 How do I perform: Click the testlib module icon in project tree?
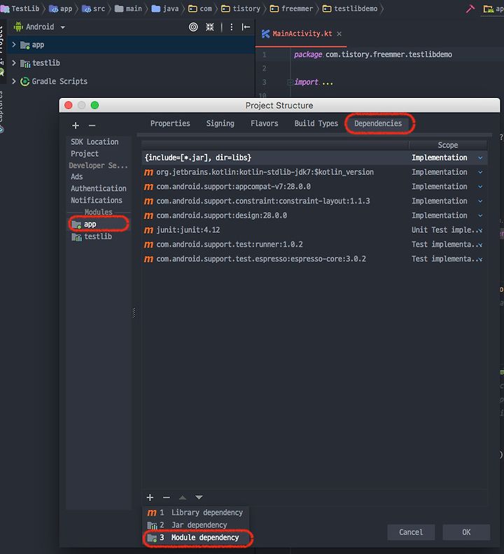[x=25, y=64]
